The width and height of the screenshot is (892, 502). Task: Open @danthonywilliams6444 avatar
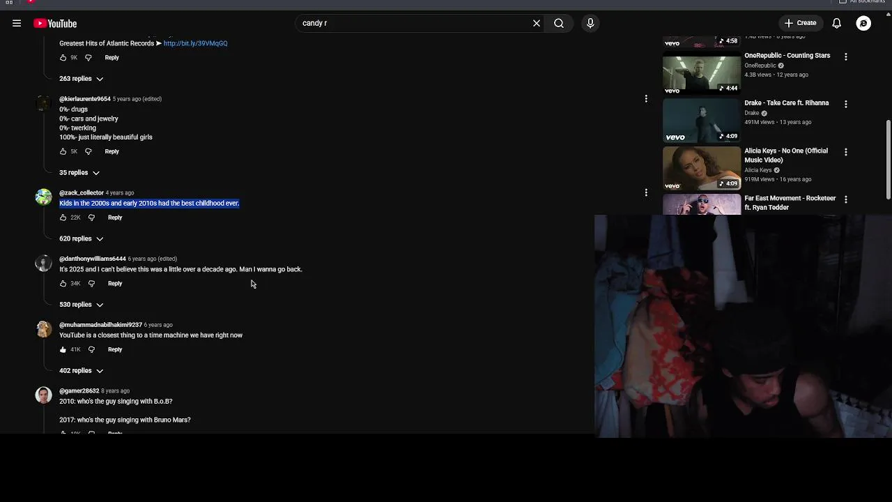[44, 263]
